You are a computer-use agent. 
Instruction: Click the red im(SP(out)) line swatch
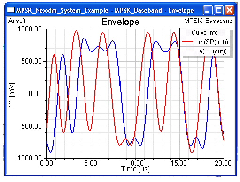point(187,42)
